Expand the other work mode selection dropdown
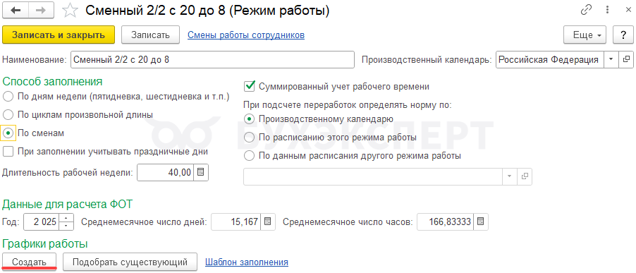Screen dimensions: 636x273 [510, 176]
